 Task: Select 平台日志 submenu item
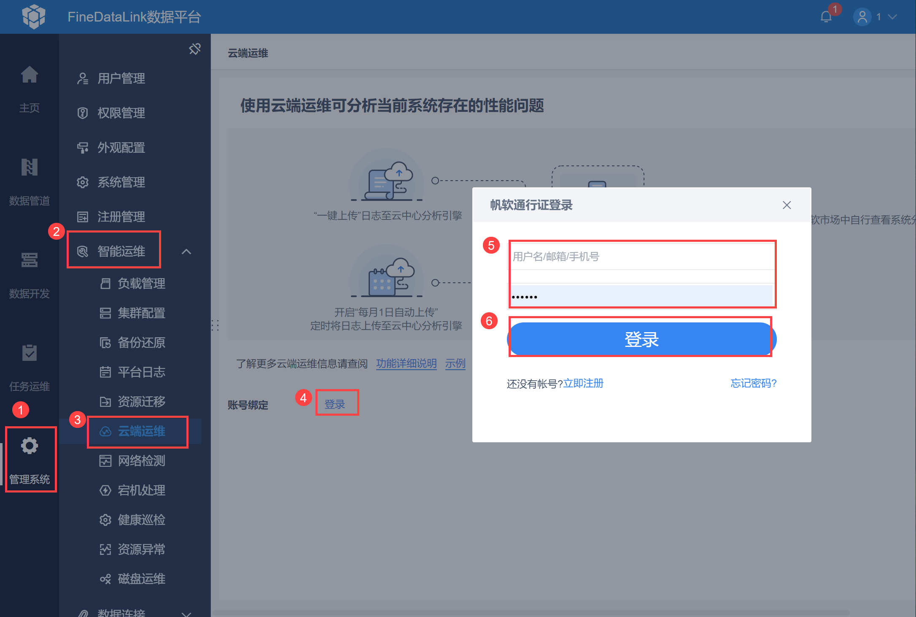pyautogui.click(x=141, y=372)
